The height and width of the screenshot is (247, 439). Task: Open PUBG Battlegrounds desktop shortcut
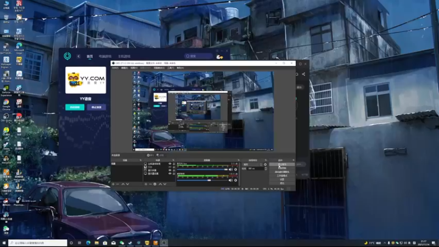tap(6, 48)
